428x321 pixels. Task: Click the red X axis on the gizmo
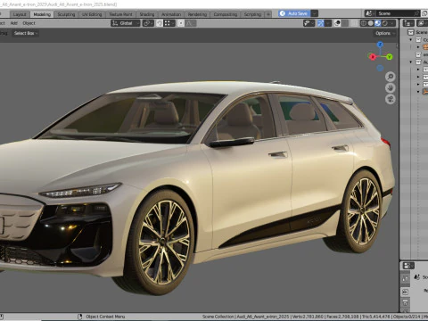[373, 56]
